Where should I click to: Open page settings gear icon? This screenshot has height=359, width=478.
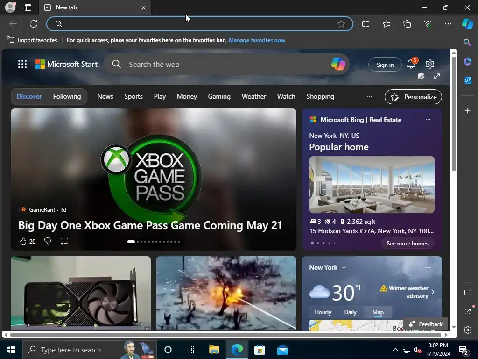point(430,64)
